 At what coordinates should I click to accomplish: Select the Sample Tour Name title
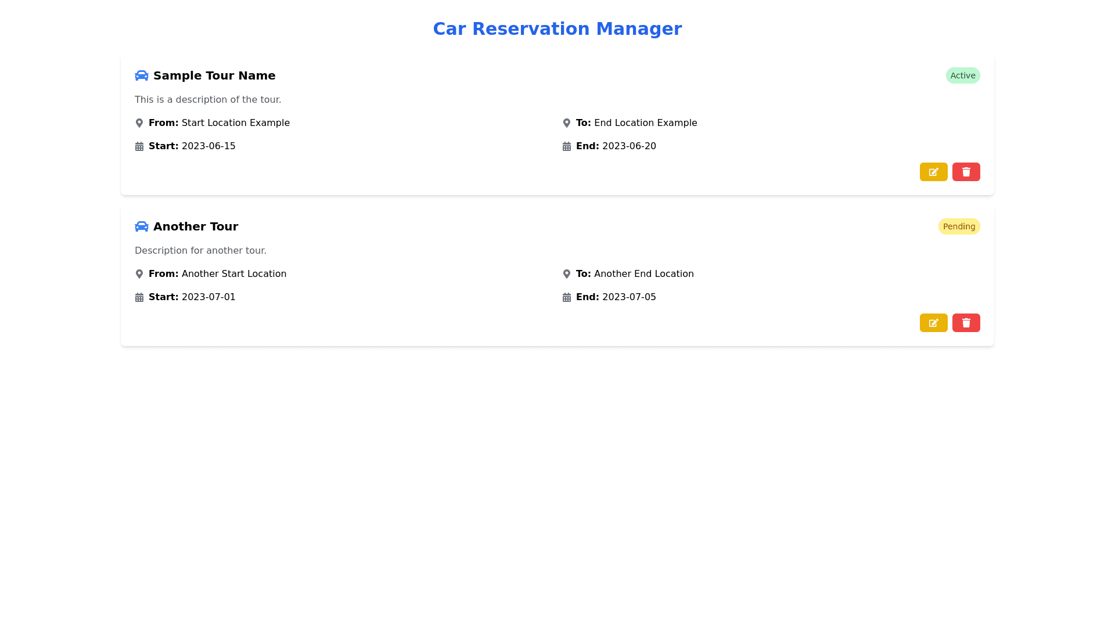click(214, 75)
